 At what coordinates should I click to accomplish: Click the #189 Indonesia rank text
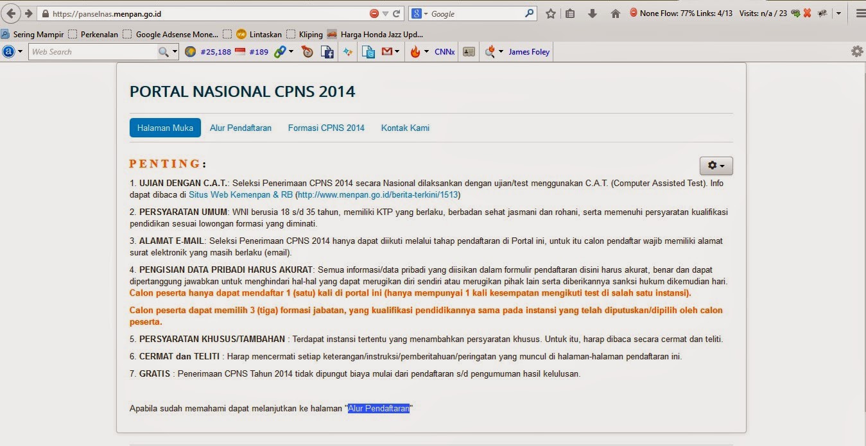point(259,52)
